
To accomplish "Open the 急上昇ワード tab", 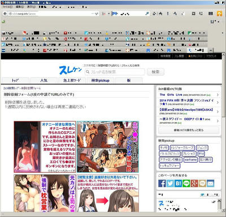I will (72, 80).
